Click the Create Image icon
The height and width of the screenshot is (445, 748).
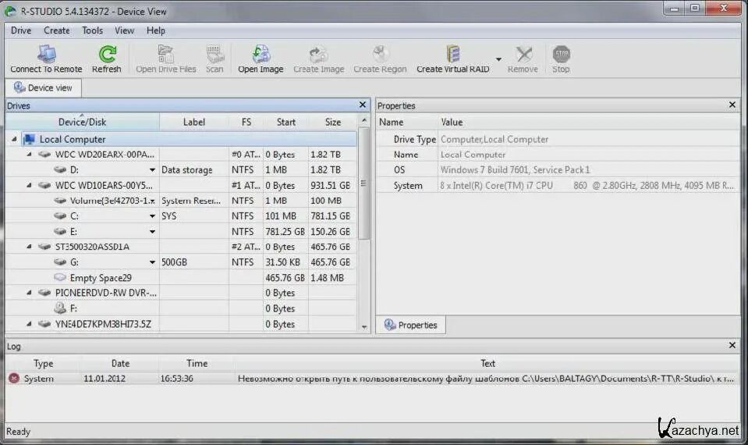[x=318, y=54]
